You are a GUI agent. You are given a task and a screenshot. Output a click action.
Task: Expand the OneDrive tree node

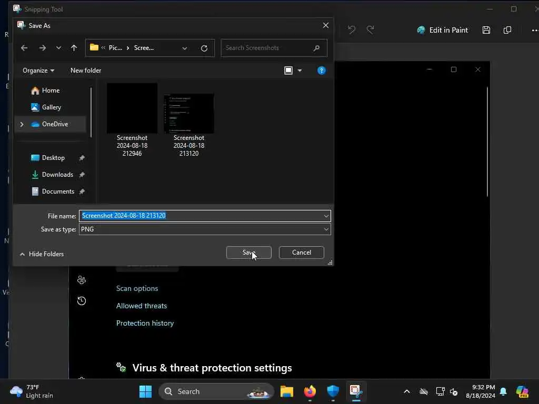coord(22,124)
